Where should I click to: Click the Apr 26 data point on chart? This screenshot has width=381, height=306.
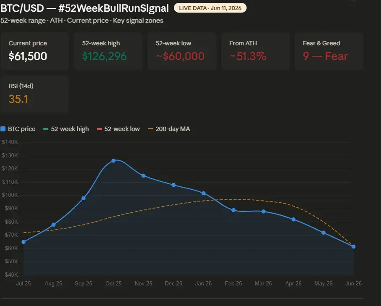(x=293, y=219)
